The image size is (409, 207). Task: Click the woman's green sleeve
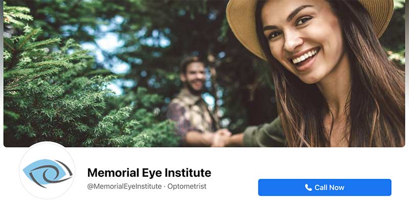(x=263, y=132)
